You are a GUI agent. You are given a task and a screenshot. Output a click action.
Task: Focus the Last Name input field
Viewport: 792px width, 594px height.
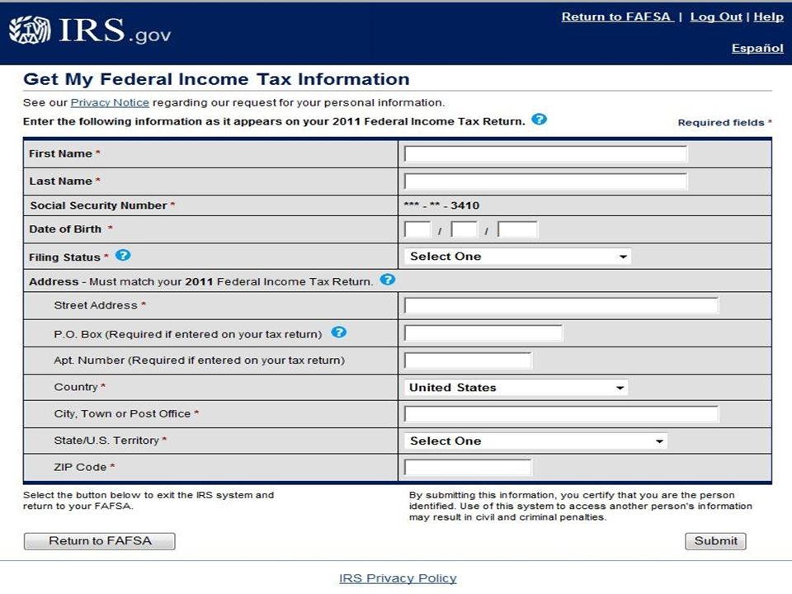point(545,181)
